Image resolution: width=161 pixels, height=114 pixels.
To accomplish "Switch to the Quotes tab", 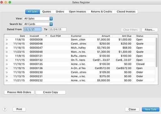I will pyautogui.click(x=47, y=11).
